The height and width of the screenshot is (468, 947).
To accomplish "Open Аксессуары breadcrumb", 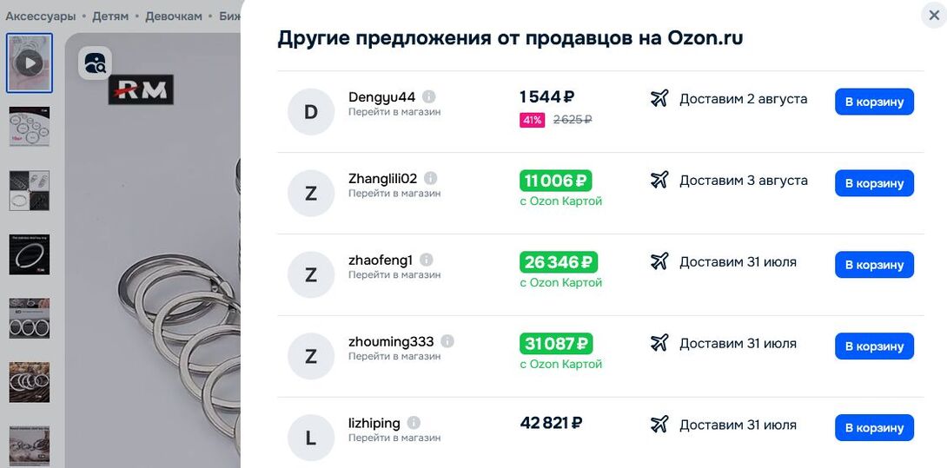I will [41, 16].
